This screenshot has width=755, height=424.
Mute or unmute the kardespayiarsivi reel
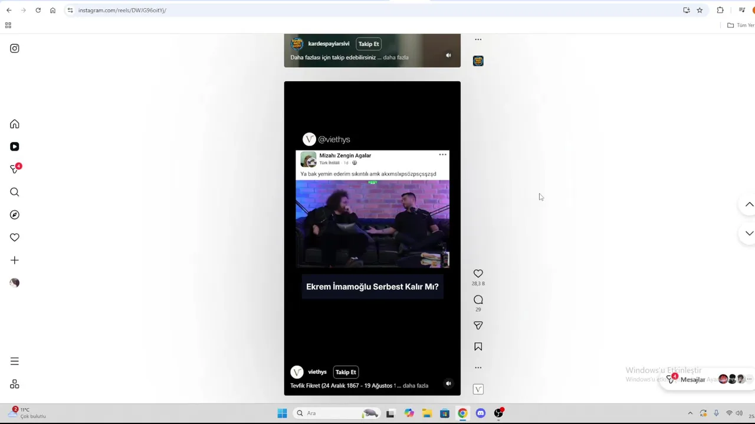[x=448, y=55]
